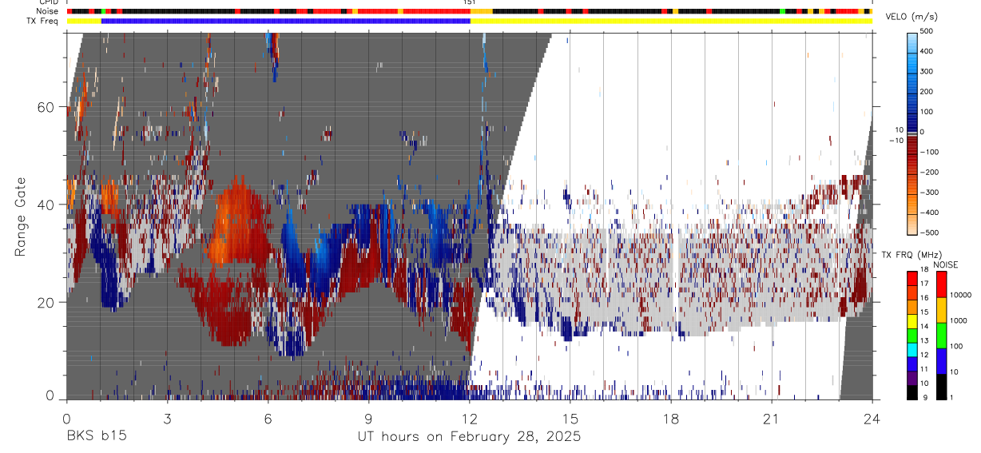This screenshot has width=981, height=453.
Task: Click the x-axis tick label 3
Action: [x=167, y=419]
